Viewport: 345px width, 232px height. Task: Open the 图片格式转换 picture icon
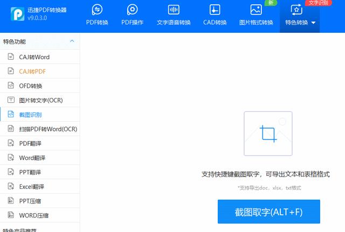coord(256,10)
